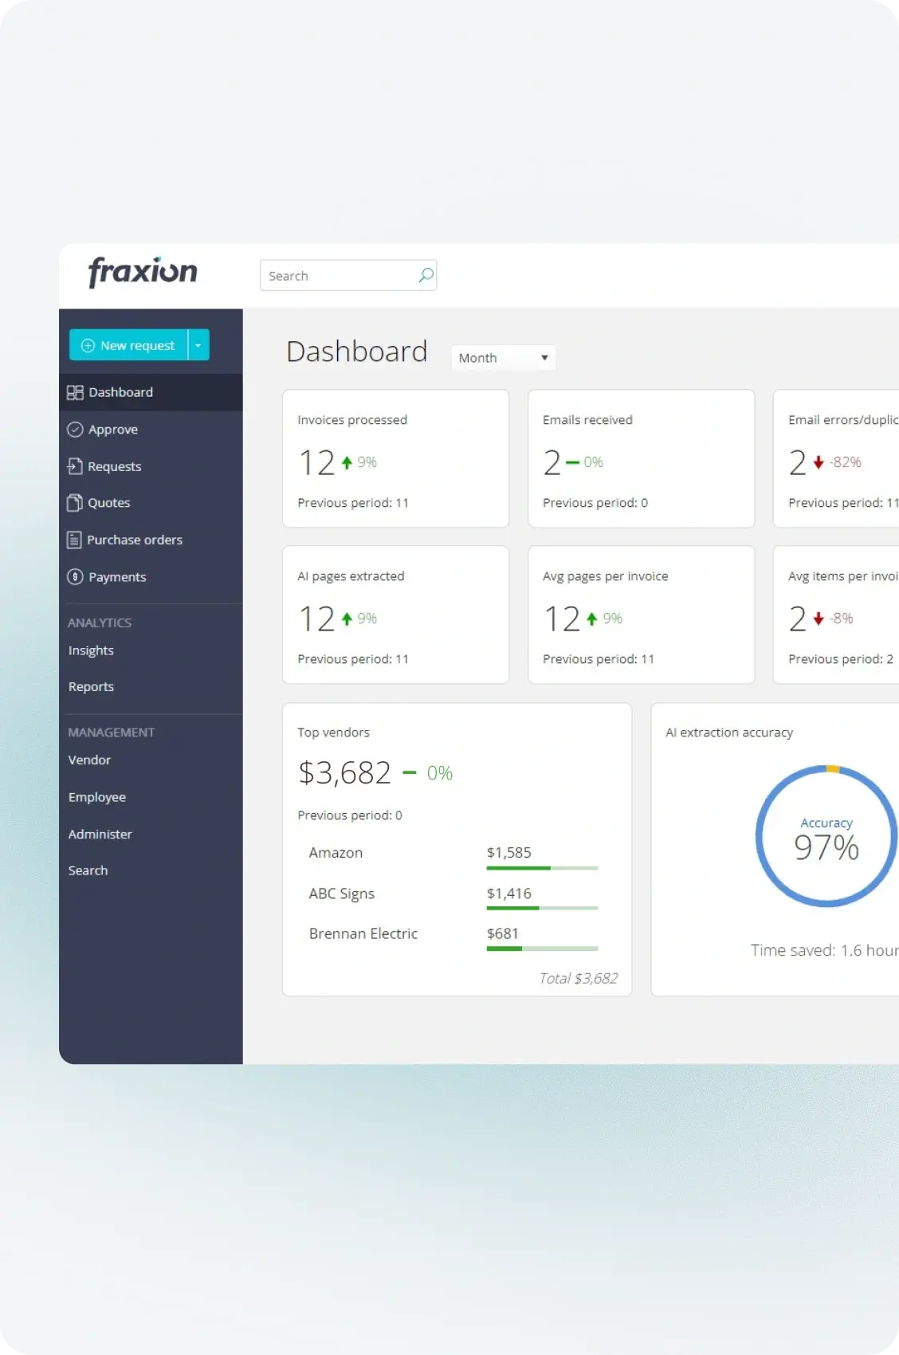The height and width of the screenshot is (1355, 899).
Task: Click the Purchase orders list icon
Action: (x=74, y=540)
